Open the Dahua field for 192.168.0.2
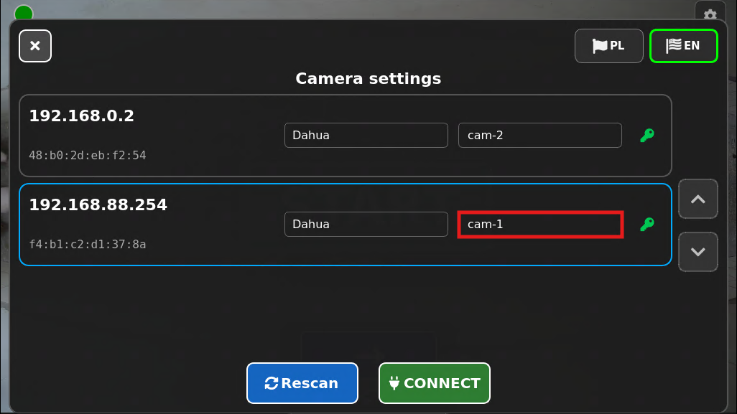 click(x=366, y=135)
